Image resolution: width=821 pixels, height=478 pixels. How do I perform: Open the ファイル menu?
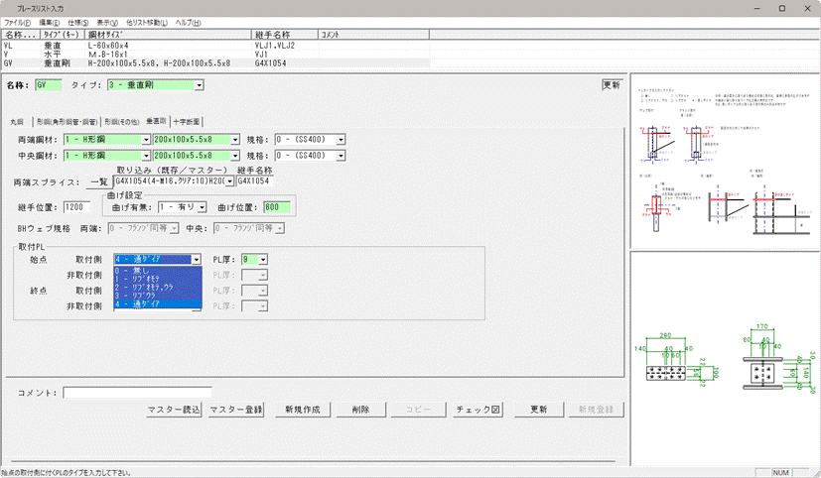pyautogui.click(x=18, y=22)
